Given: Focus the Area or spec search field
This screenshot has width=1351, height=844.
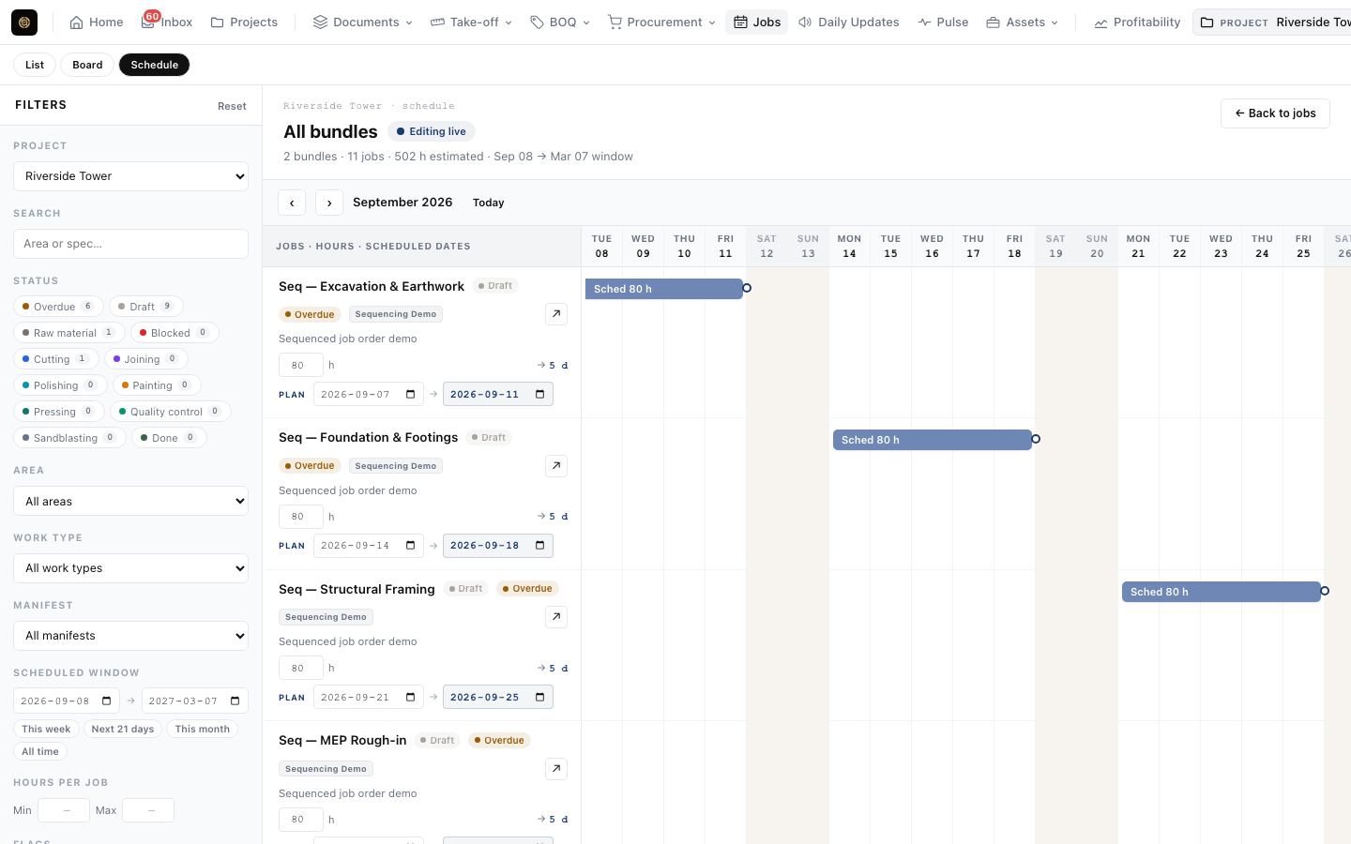Looking at the screenshot, I should click(130, 244).
